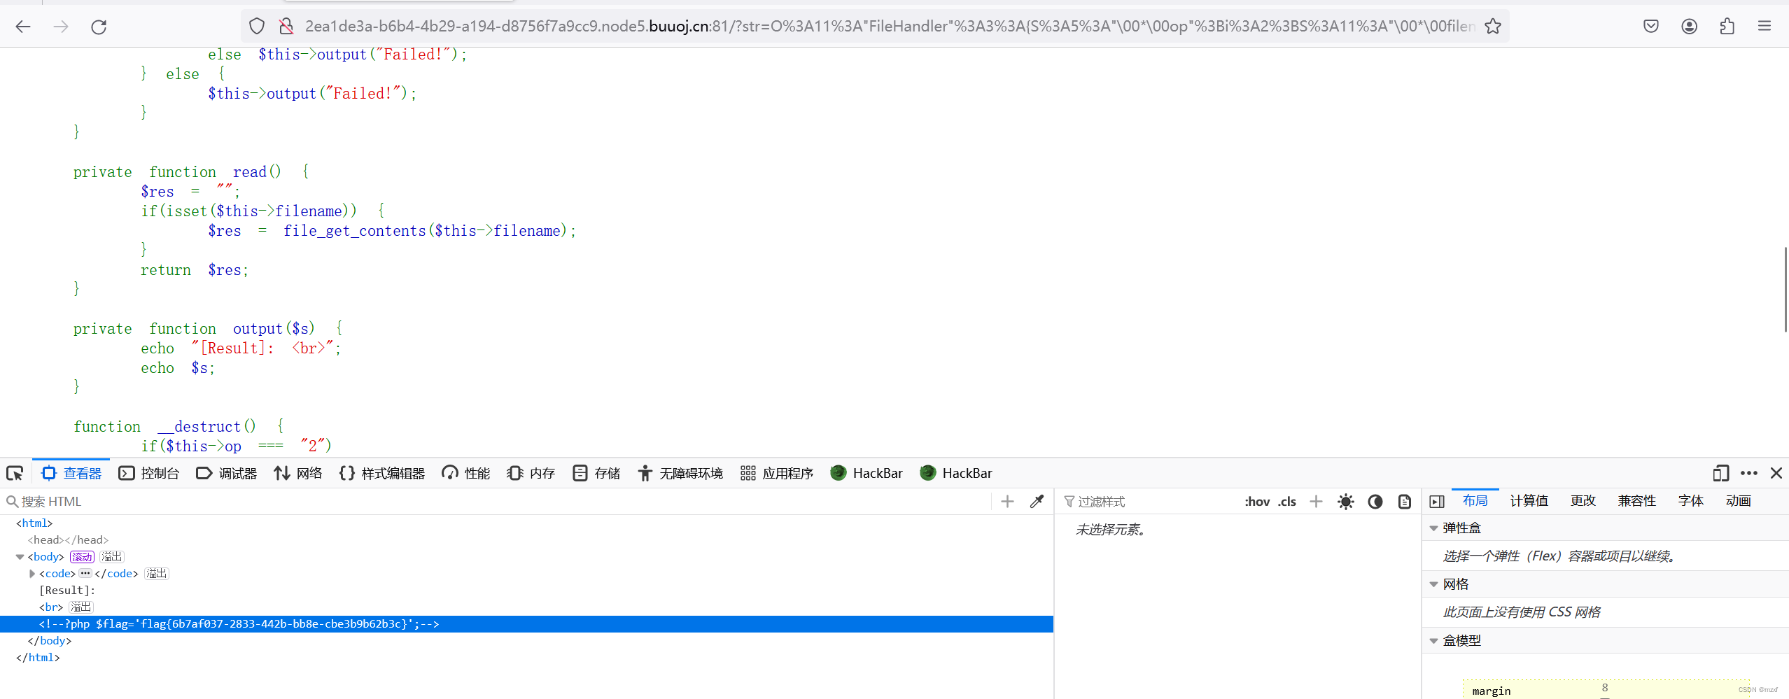
Task: Open the first HackBar tab
Action: (867, 474)
